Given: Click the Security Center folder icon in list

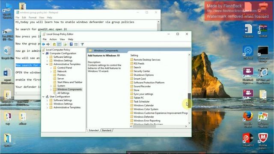Looking at the screenshot, I should tap(131, 71).
